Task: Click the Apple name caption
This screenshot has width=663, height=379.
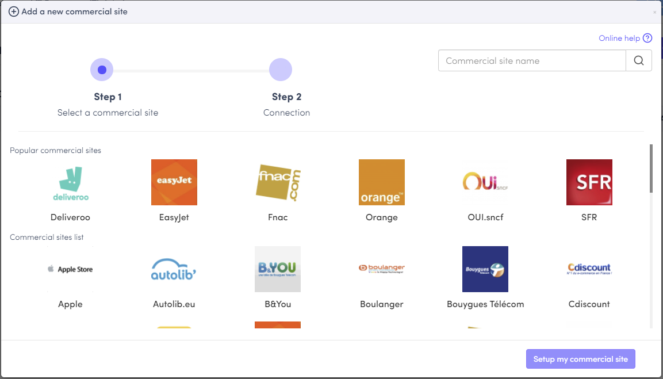Action: coord(70,304)
